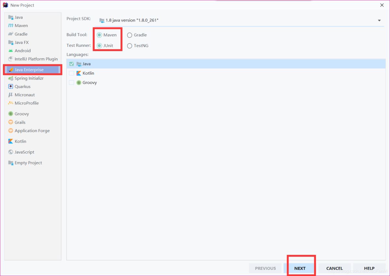The width and height of the screenshot is (390, 276).
Task: Click the Grails icon
Action: (11, 122)
